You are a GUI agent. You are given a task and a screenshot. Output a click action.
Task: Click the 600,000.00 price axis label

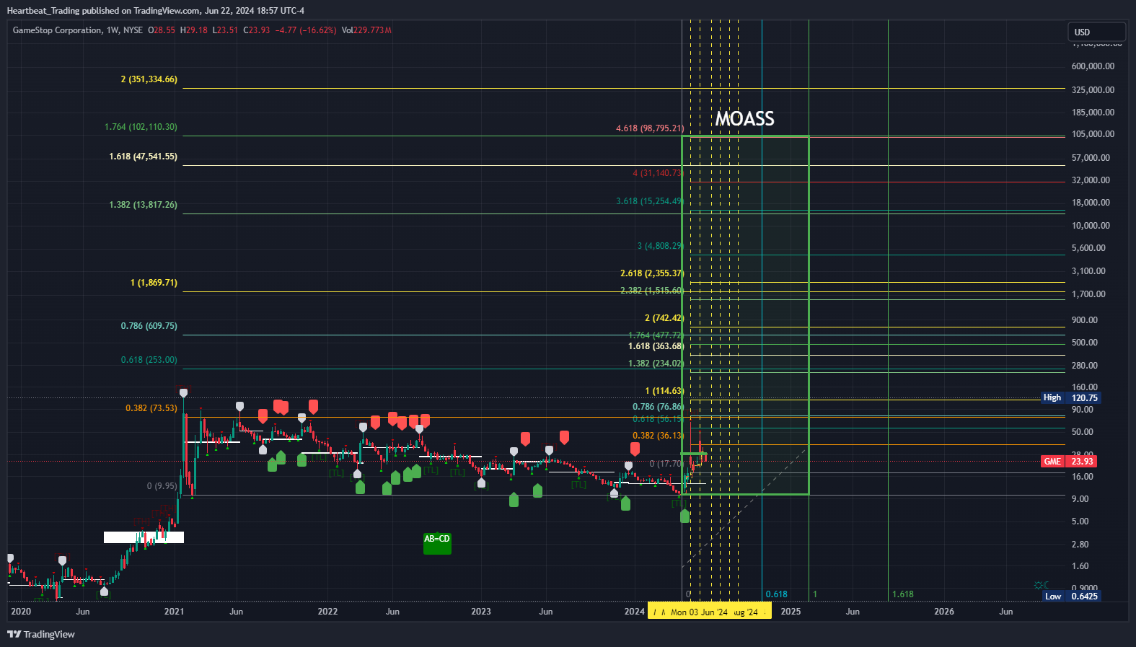pos(1093,66)
